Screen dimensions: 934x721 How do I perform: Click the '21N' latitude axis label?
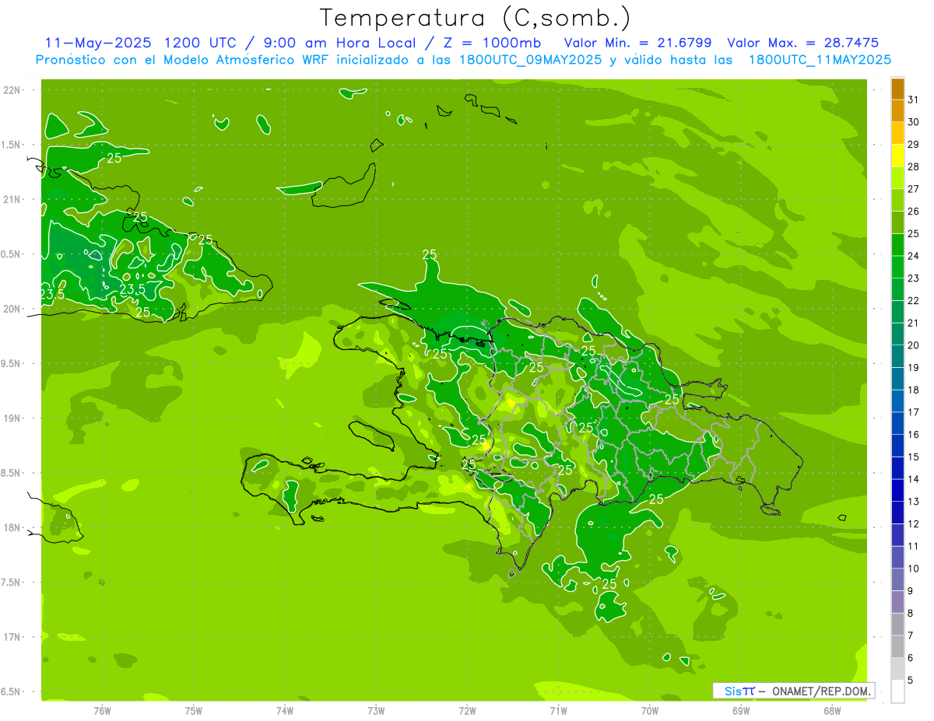coord(13,200)
